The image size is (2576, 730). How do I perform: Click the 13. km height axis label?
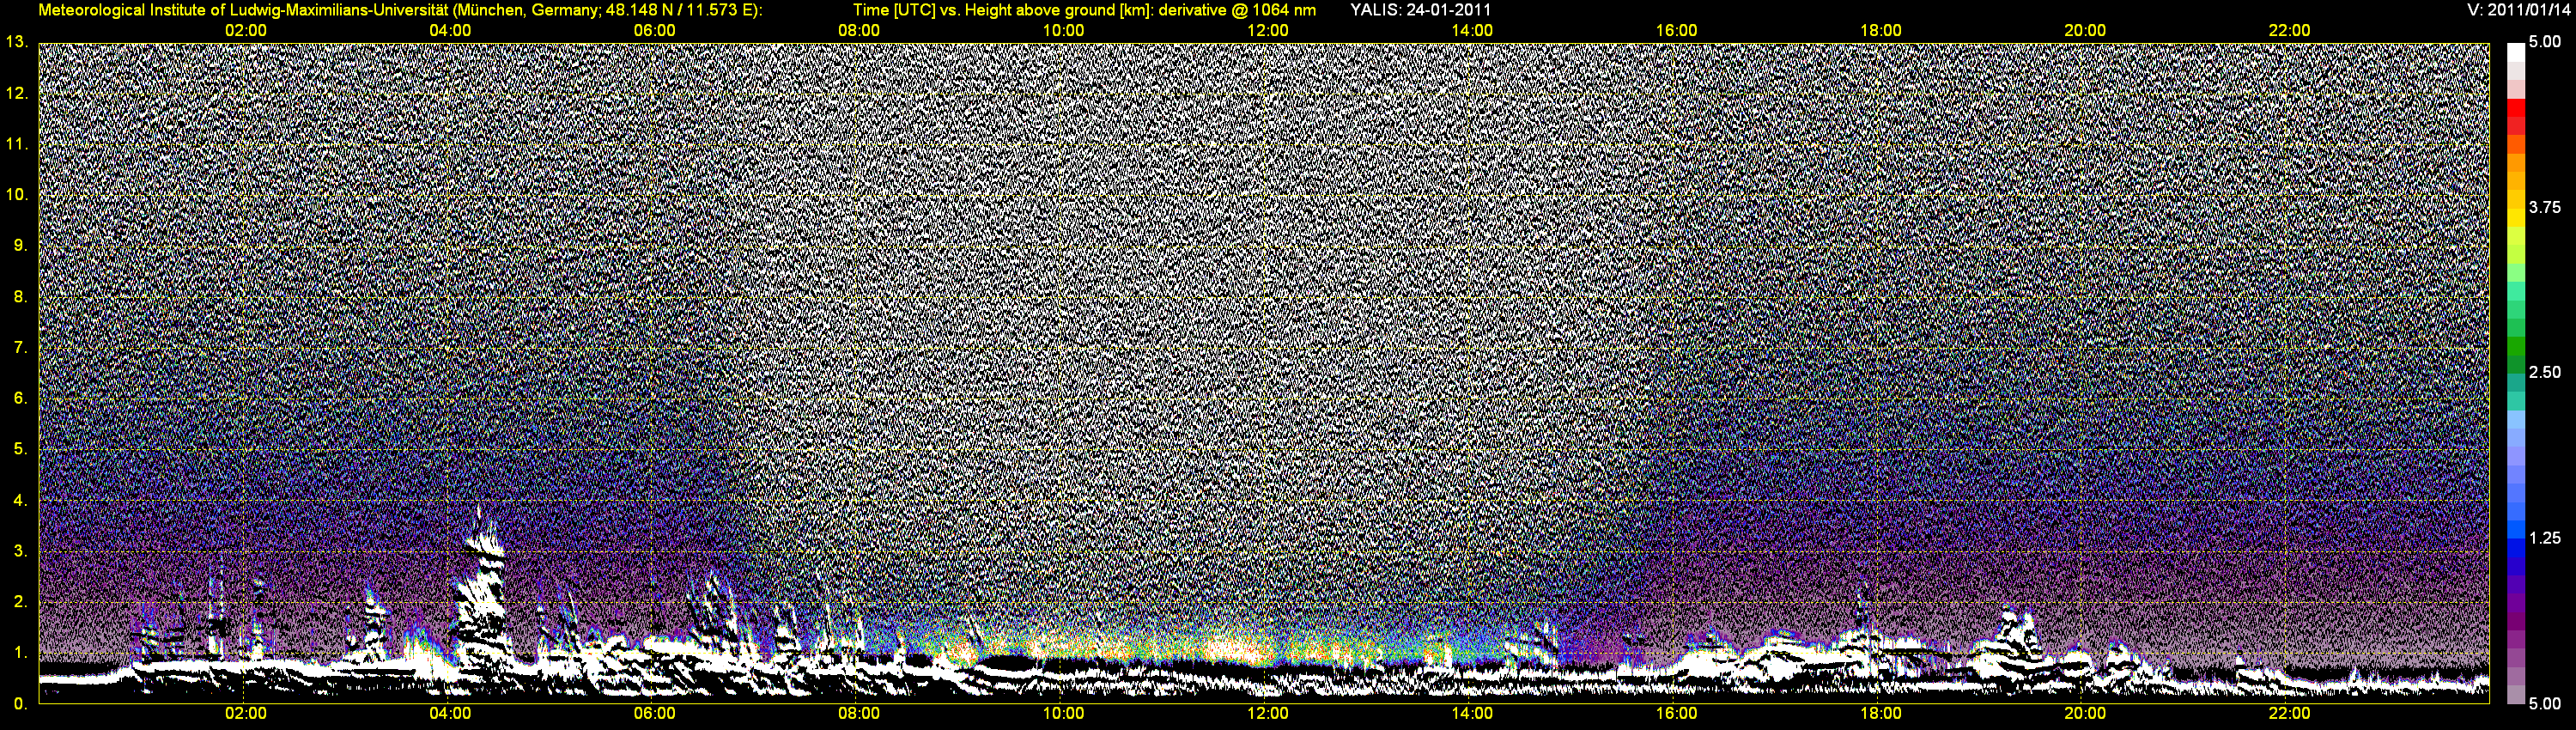tap(16, 42)
